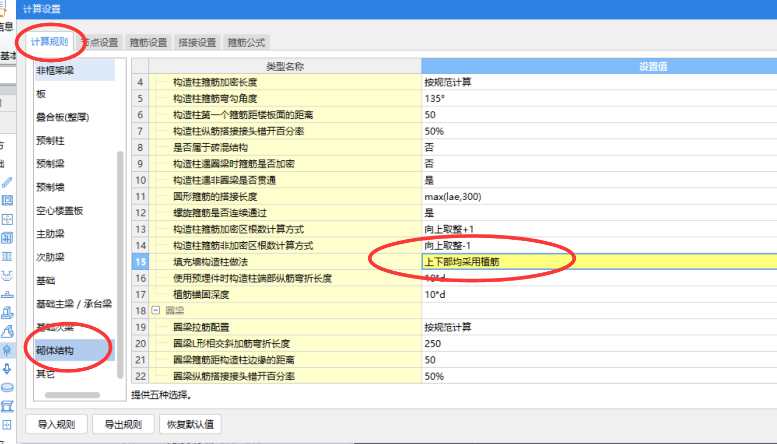
Task: Select the square frame grid icon
Action: point(7,201)
